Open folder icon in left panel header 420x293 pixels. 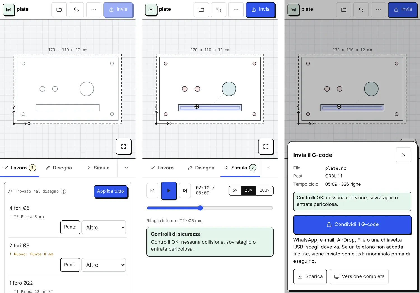click(x=59, y=10)
